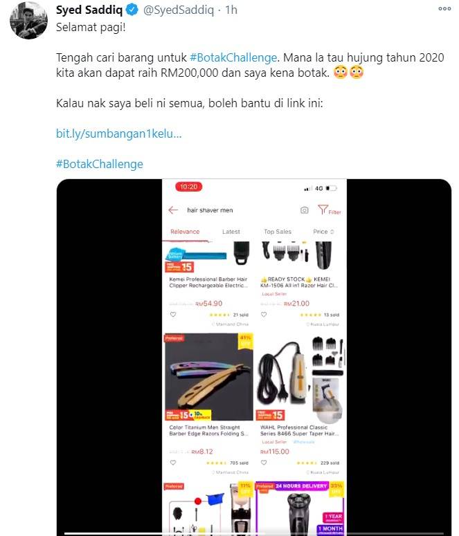Open the Filter funnel icon
Viewport: 459px width, 536px height.
[323, 209]
